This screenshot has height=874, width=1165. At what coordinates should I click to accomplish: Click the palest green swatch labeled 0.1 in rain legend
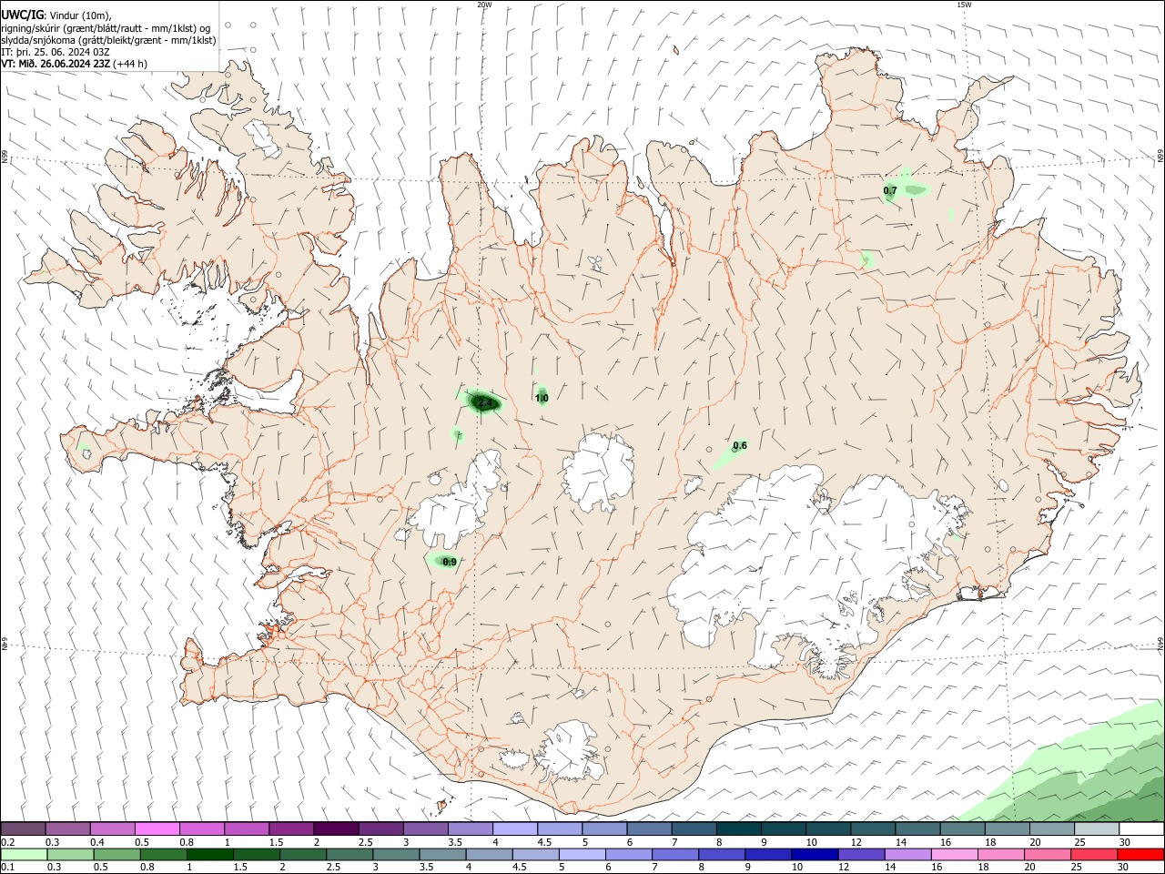(25, 855)
